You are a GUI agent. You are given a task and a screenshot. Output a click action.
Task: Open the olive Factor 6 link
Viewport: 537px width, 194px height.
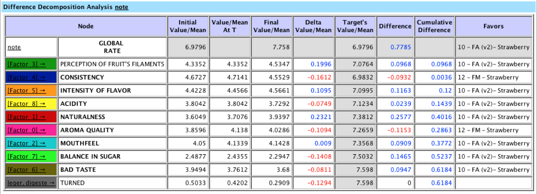coord(26,170)
